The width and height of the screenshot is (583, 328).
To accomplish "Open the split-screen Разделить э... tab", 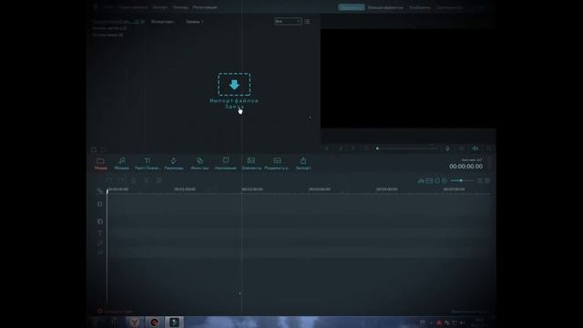I will pos(277,164).
